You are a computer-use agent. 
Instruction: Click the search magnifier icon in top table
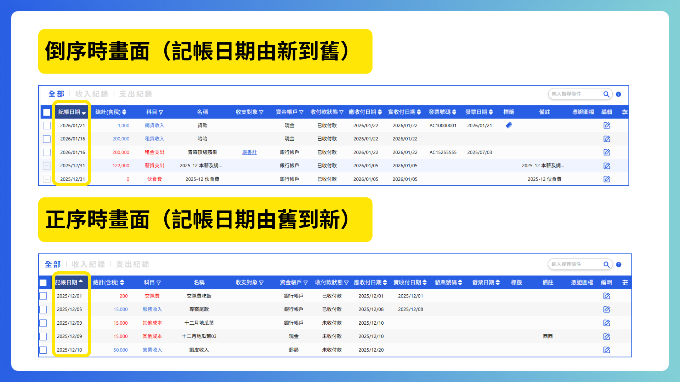(606, 94)
